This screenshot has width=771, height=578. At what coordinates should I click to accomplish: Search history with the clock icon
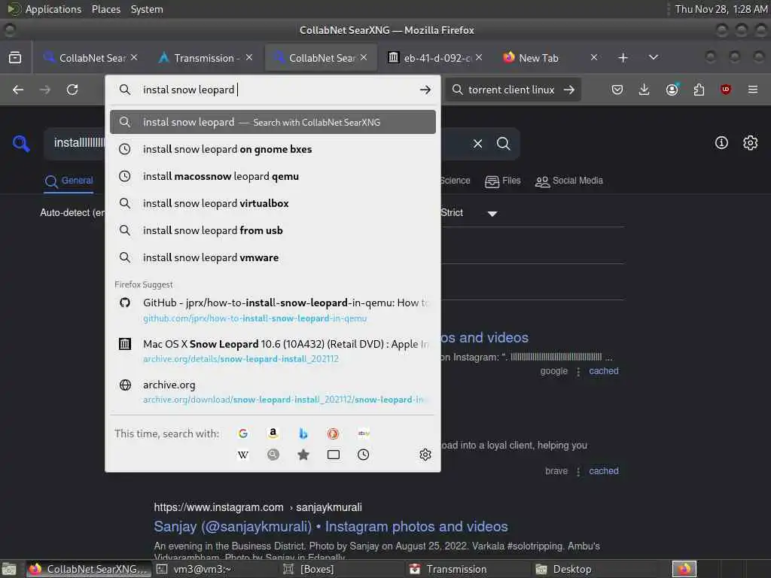[x=364, y=455]
